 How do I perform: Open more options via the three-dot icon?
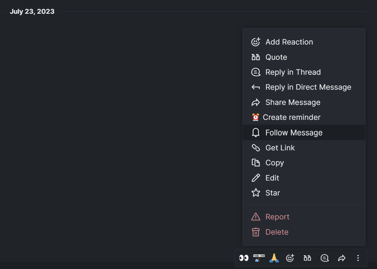click(358, 258)
